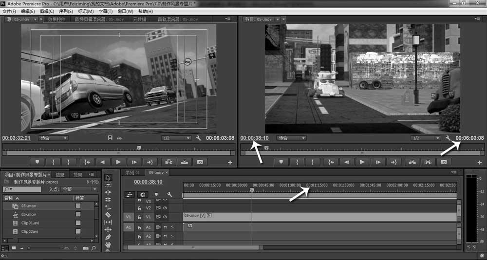
Task: Toggle V1 track output eye
Action: coord(165,217)
